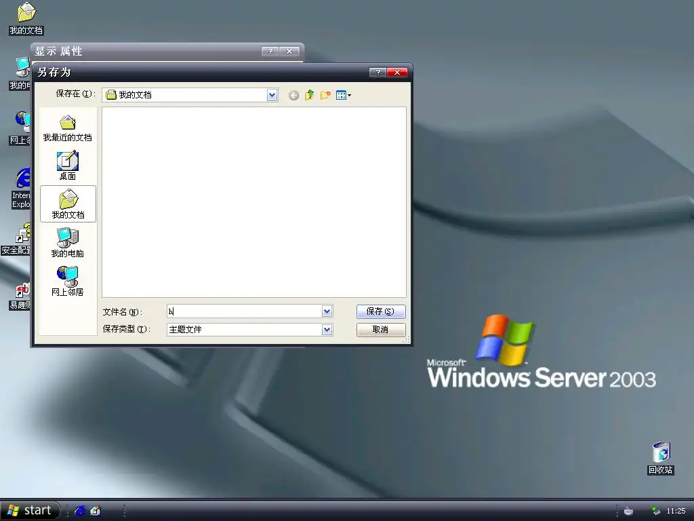Open the View menu icon
Image resolution: width=694 pixels, height=521 pixels.
(x=343, y=95)
